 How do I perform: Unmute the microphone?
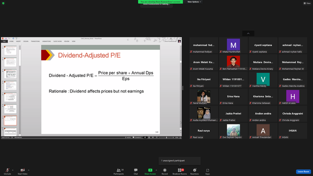click(x=7, y=171)
